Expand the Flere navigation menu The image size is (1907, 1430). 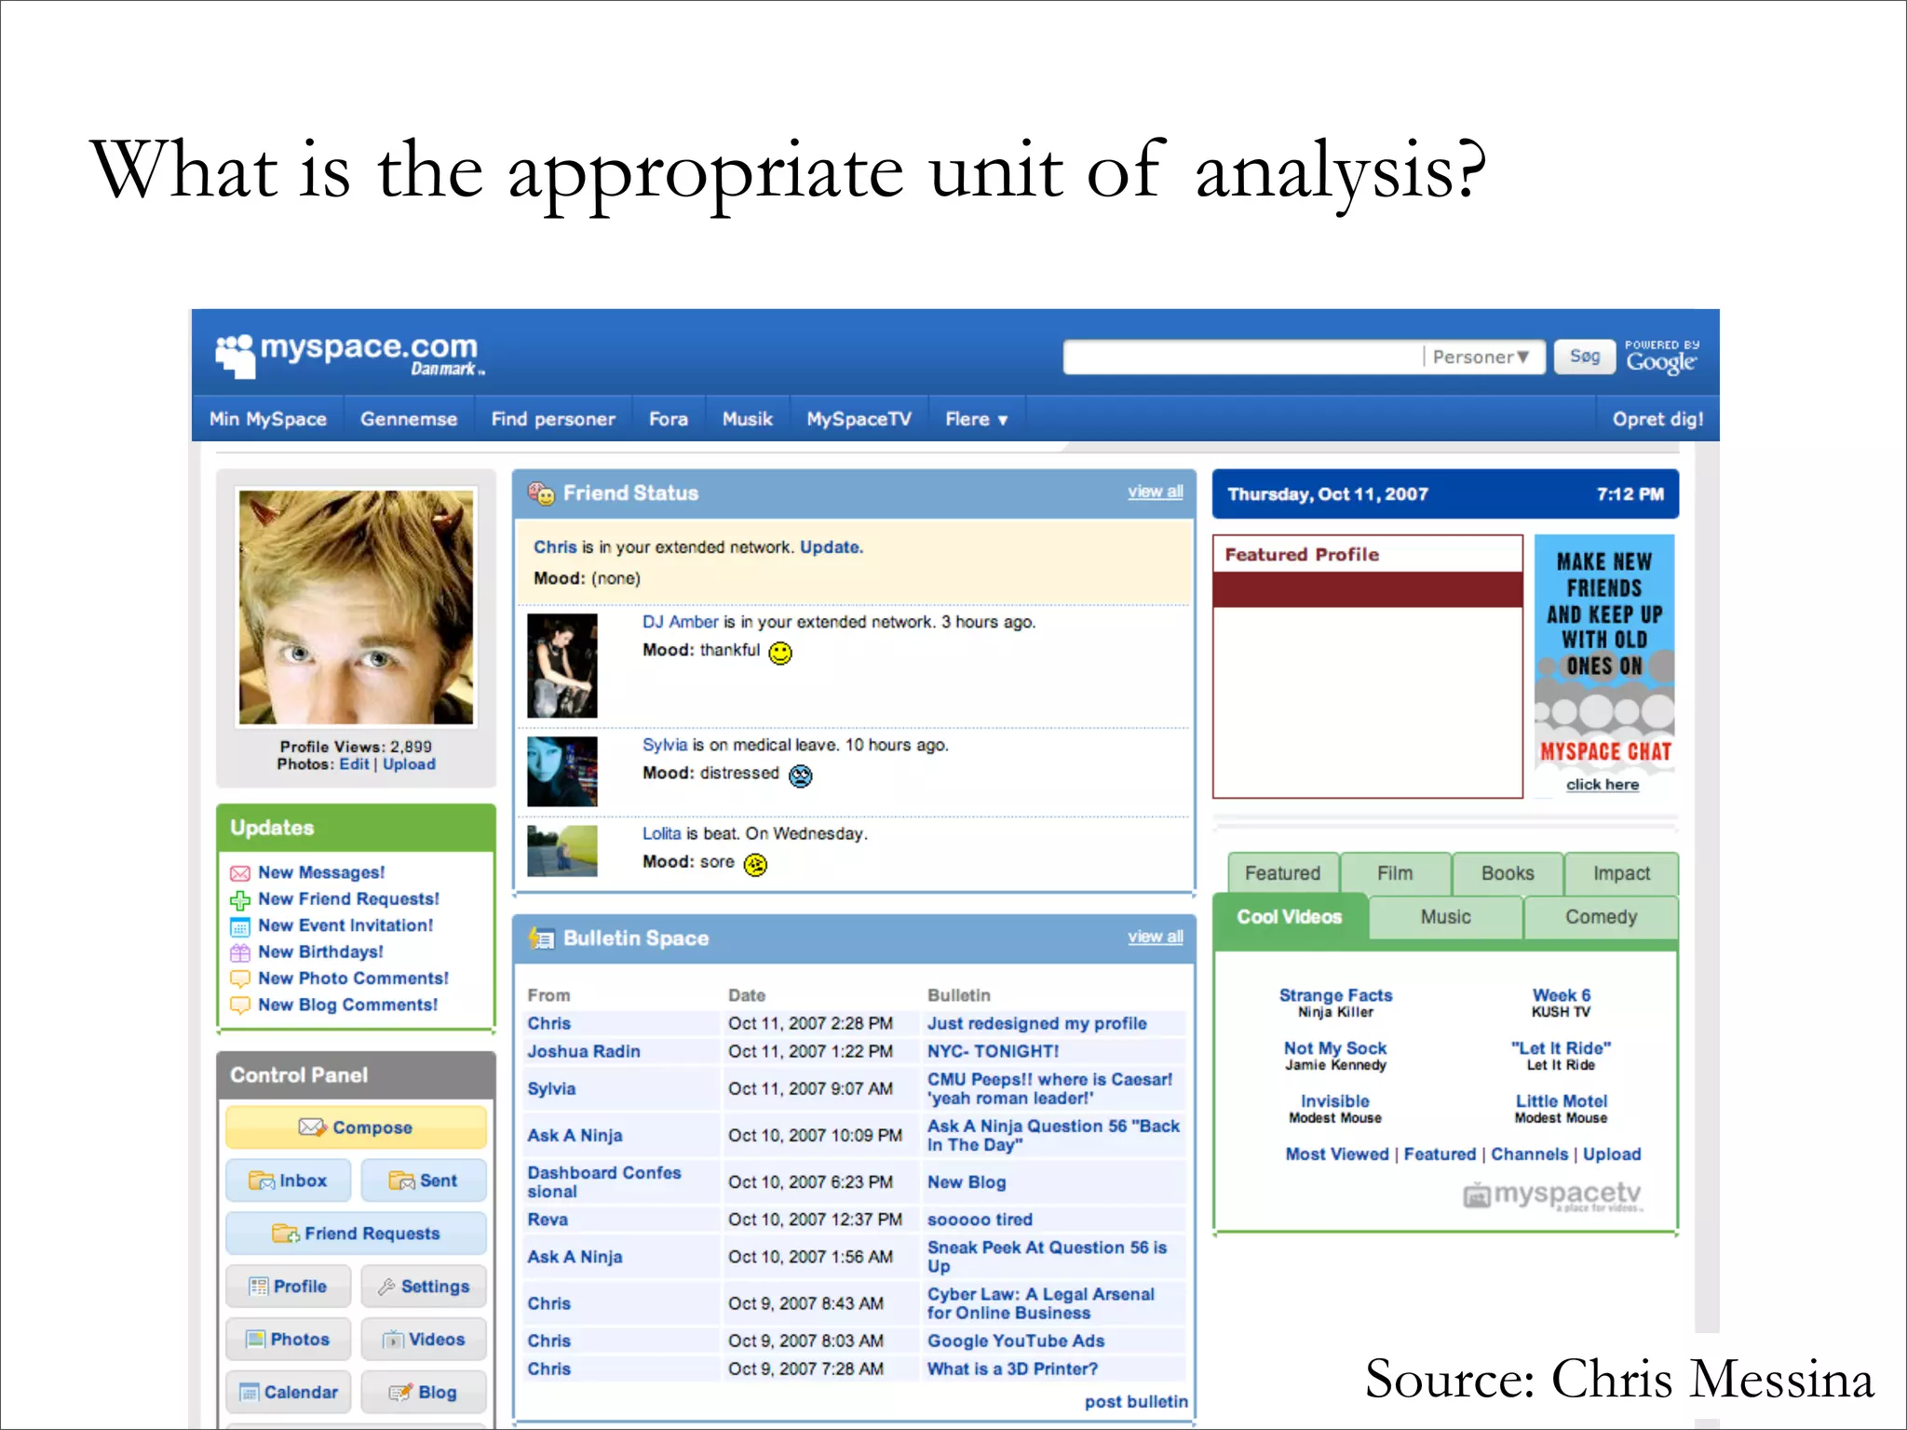pos(976,419)
